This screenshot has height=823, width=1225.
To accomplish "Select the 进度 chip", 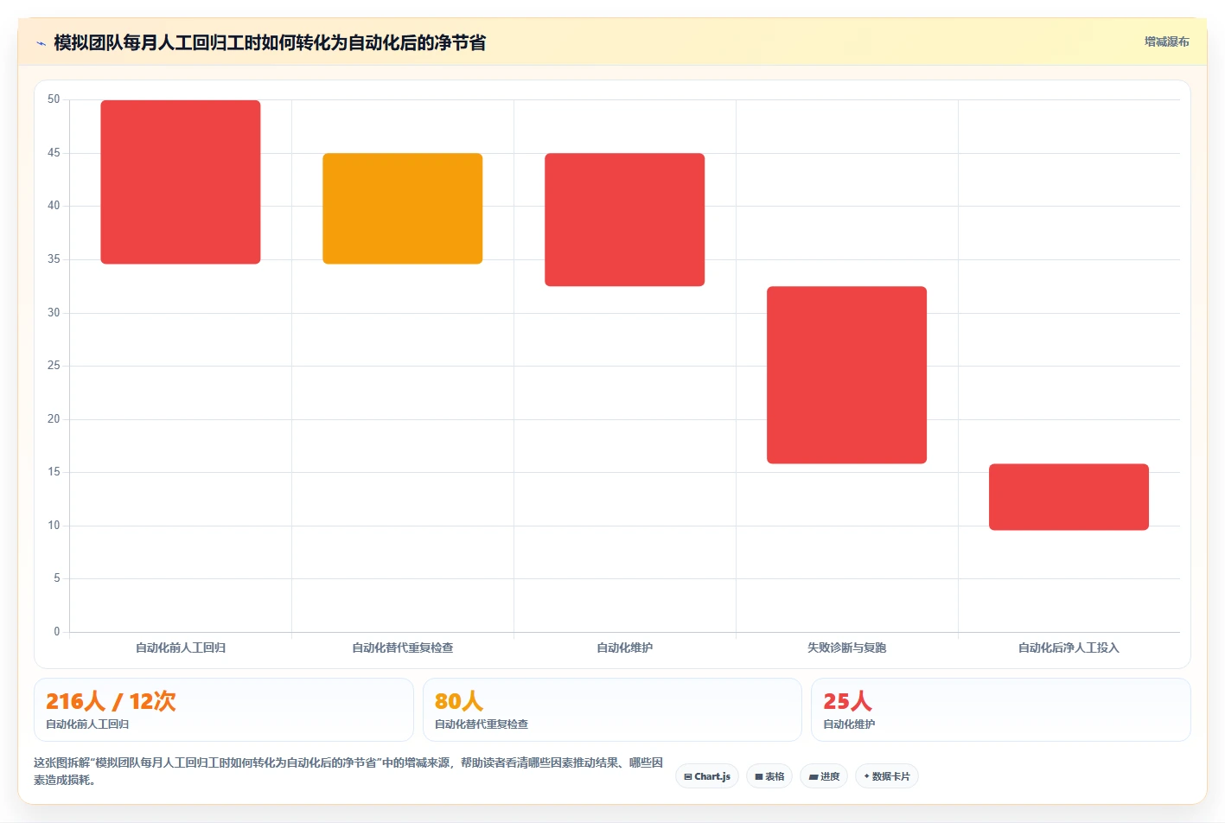I will click(x=824, y=776).
